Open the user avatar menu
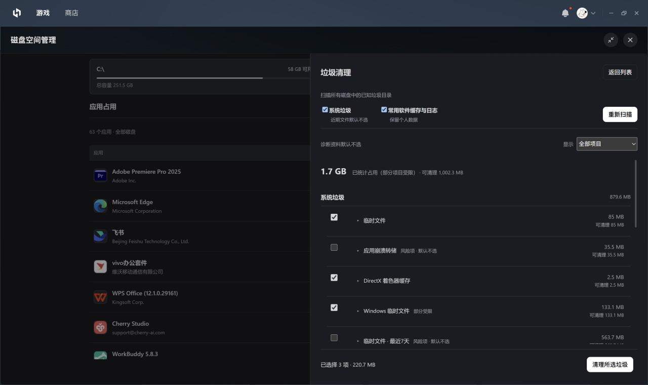The image size is (648, 385). [582, 13]
